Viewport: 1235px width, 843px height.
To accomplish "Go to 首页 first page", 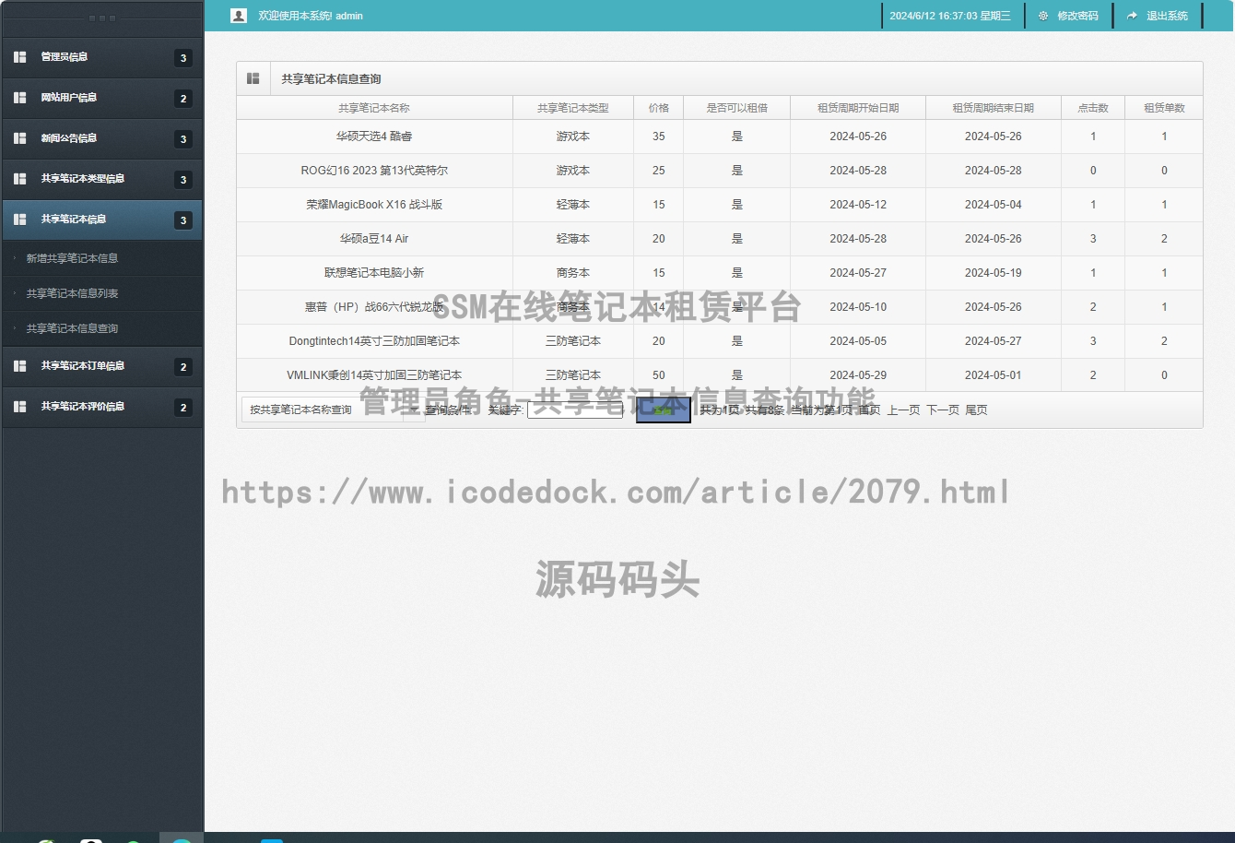I will 869,410.
